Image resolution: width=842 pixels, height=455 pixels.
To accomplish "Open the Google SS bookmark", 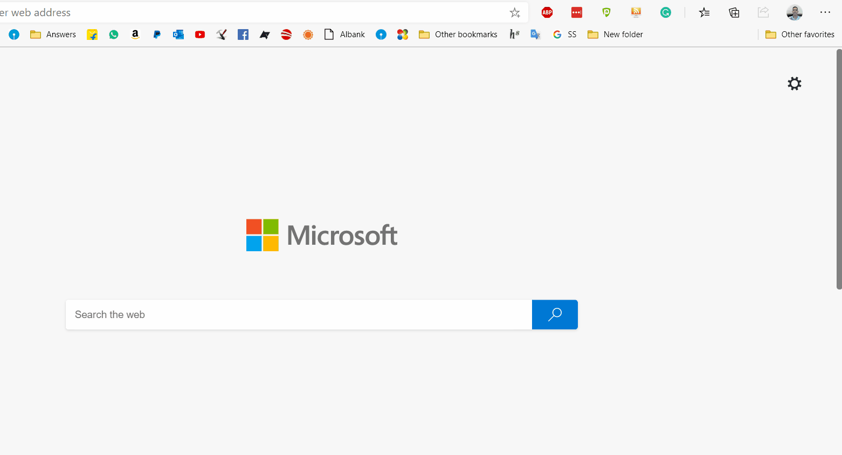I will 564,35.
